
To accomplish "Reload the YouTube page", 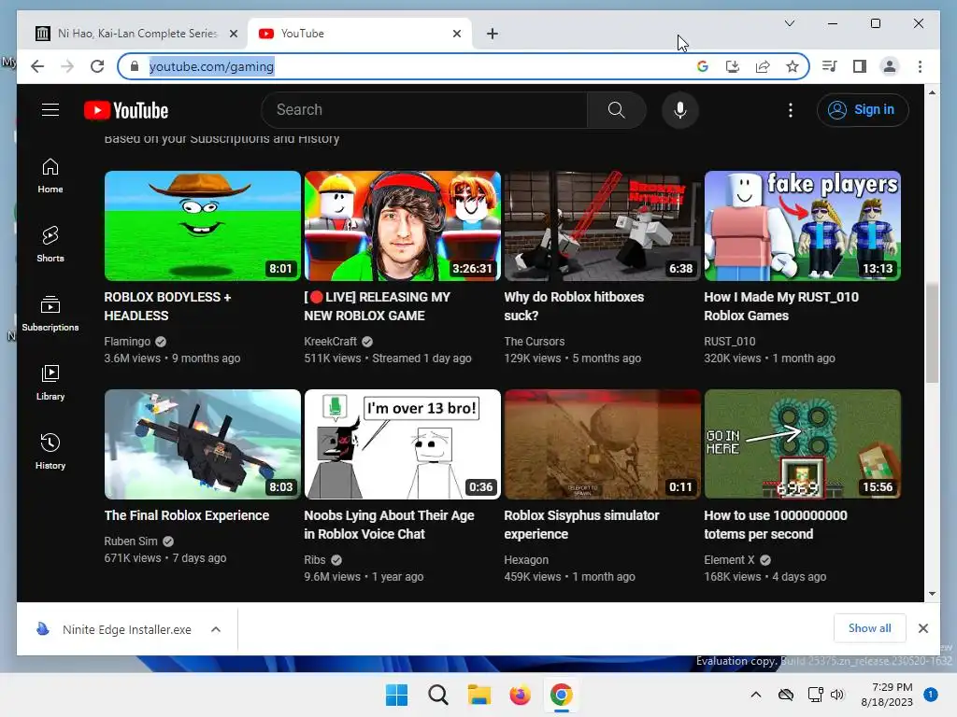I will 97,66.
